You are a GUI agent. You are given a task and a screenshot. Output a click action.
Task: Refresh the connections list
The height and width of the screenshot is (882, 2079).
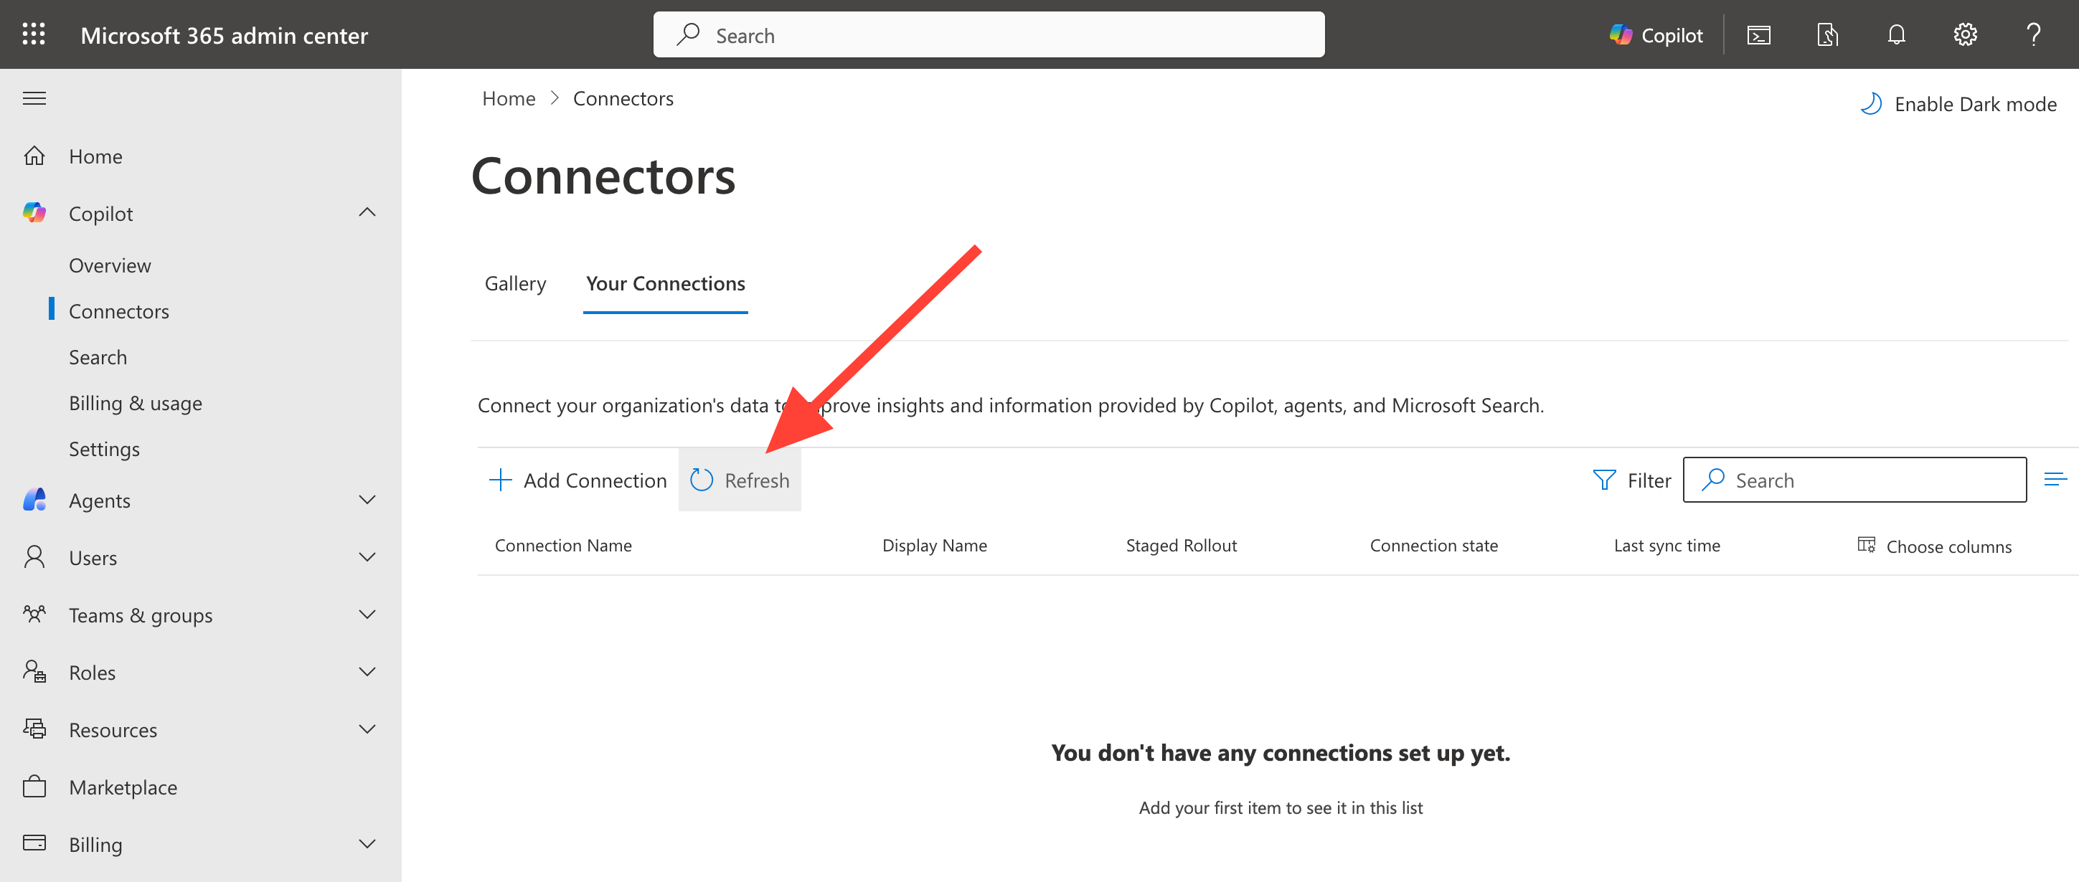point(740,480)
